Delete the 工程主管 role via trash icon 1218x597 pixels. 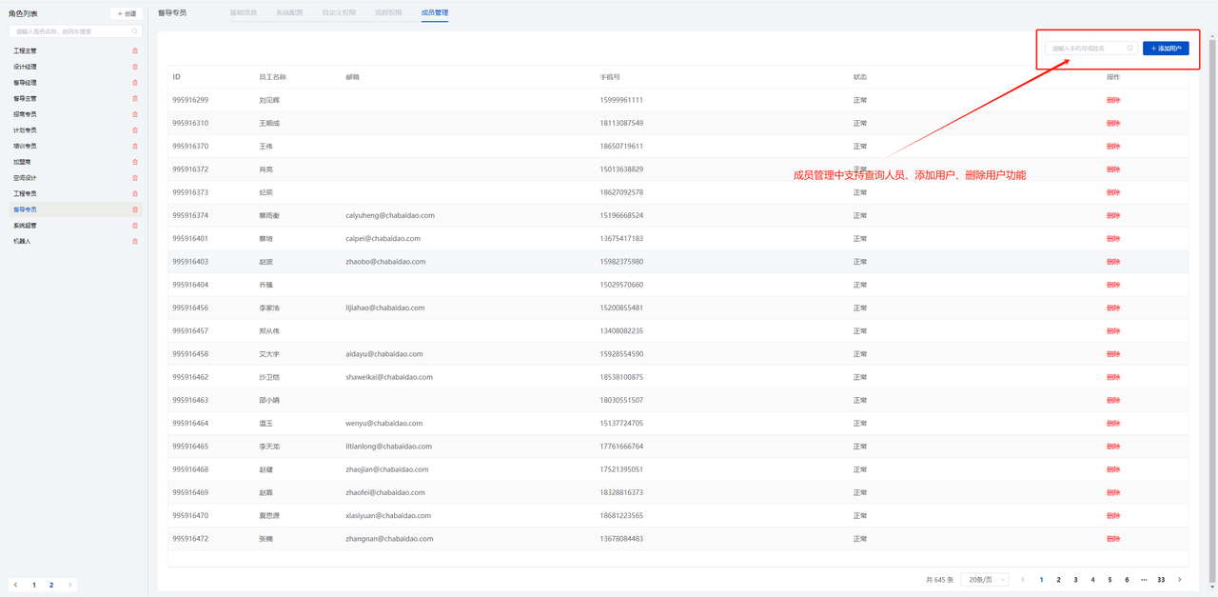click(135, 50)
